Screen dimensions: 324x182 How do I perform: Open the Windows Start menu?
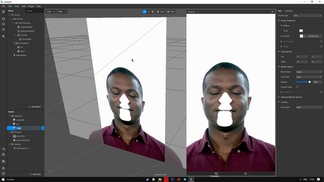[3, 179]
